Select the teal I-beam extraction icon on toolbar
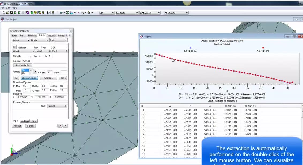 (67, 13)
